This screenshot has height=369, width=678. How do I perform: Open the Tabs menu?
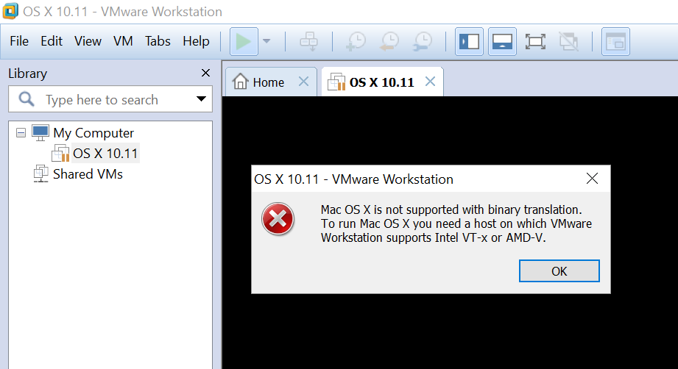158,41
